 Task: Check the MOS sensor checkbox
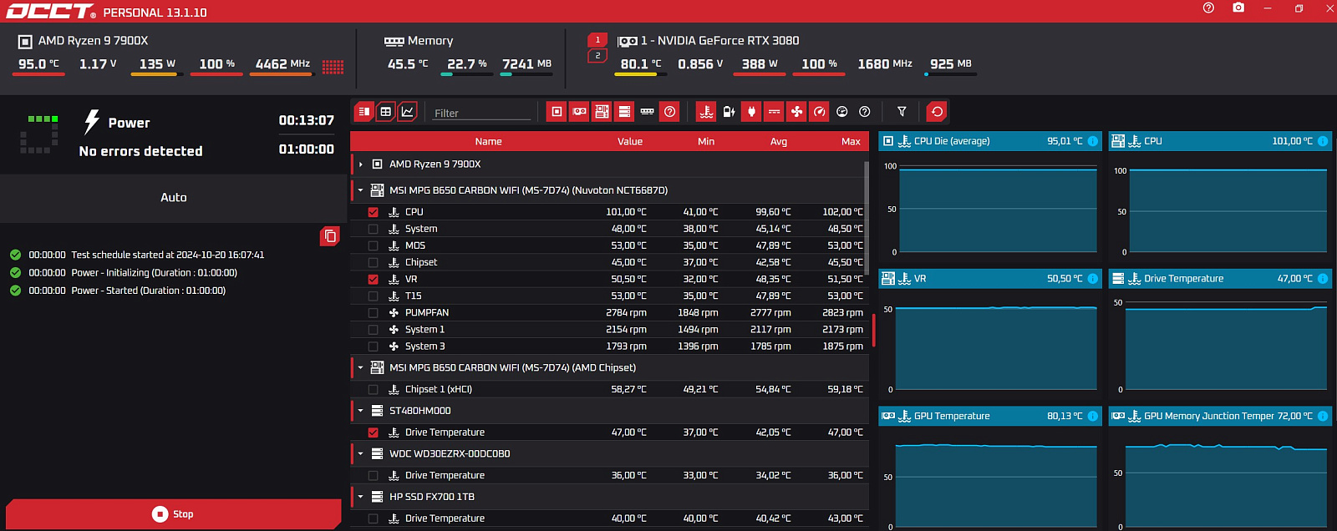point(373,245)
